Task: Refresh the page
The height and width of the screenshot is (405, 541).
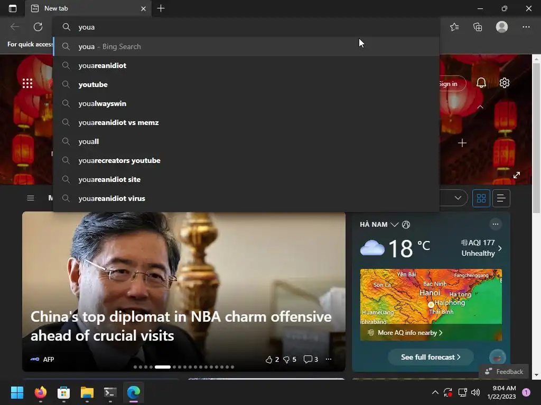Action: 38,27
